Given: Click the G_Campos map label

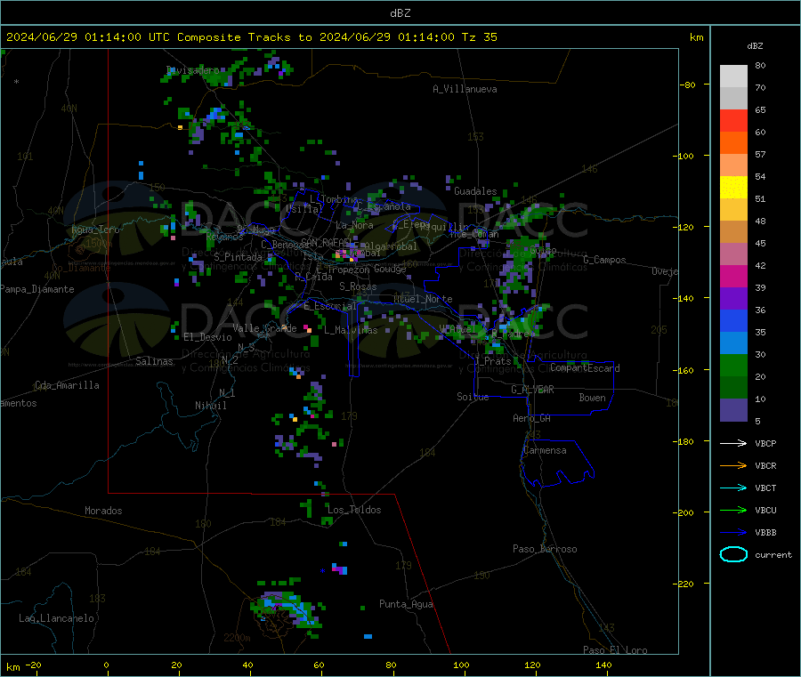Looking at the screenshot, I should click(604, 260).
